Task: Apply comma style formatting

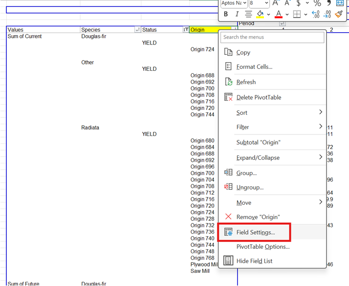Action: click(x=329, y=3)
